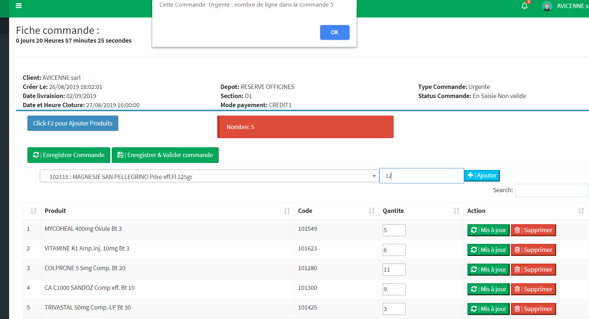Click Mis à jour for CA C1000 SANDOZ
Viewport: 589px width, 319px height.
488,289
